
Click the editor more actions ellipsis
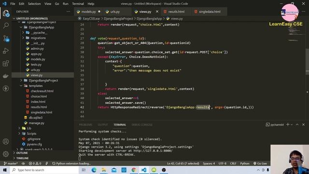(303, 12)
